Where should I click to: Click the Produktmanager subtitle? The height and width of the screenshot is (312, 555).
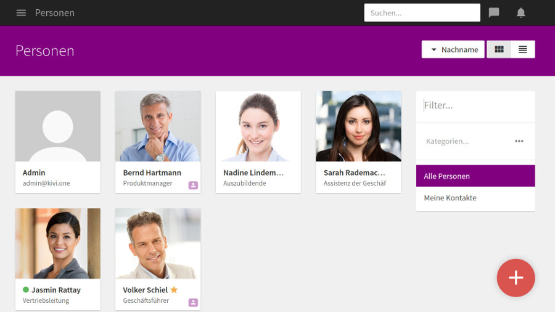point(147,183)
